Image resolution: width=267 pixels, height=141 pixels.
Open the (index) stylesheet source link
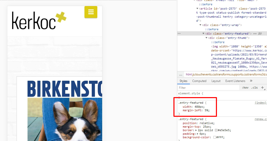[x=260, y=103]
